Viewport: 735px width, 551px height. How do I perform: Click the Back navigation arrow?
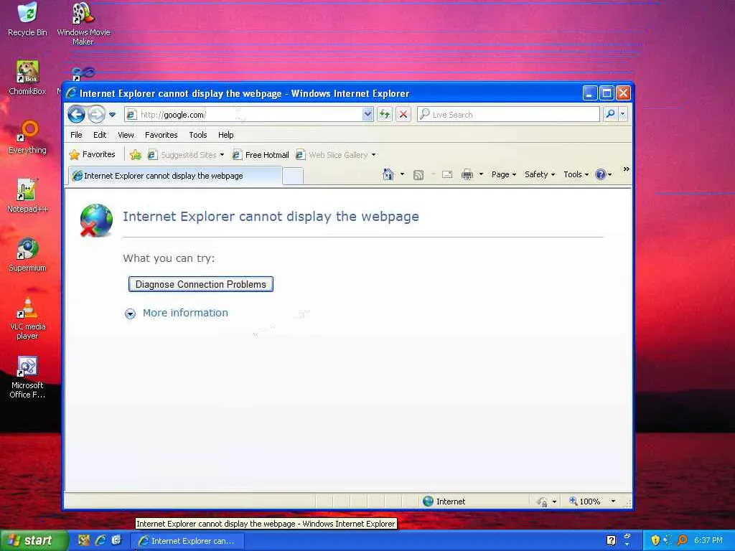coord(76,114)
